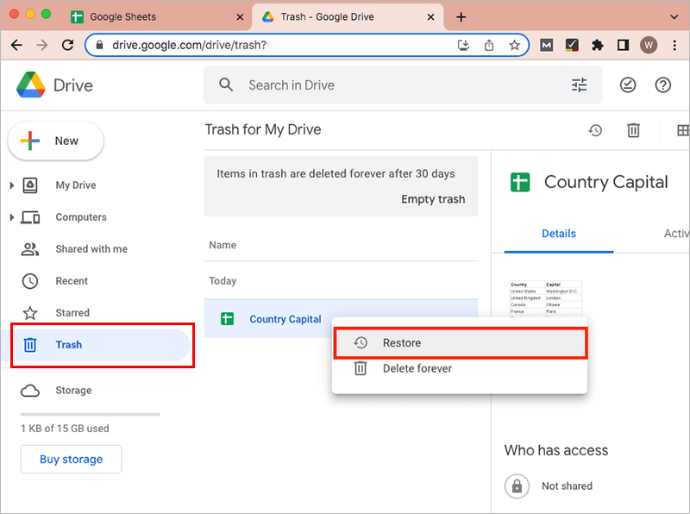Open advanced search filter options icon

(579, 85)
